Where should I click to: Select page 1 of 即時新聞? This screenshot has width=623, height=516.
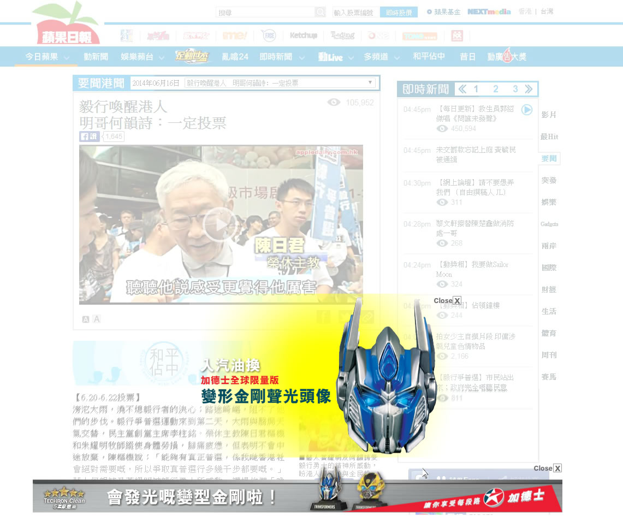click(x=476, y=89)
